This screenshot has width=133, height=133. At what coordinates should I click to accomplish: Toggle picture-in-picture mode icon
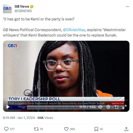click(x=116, y=107)
